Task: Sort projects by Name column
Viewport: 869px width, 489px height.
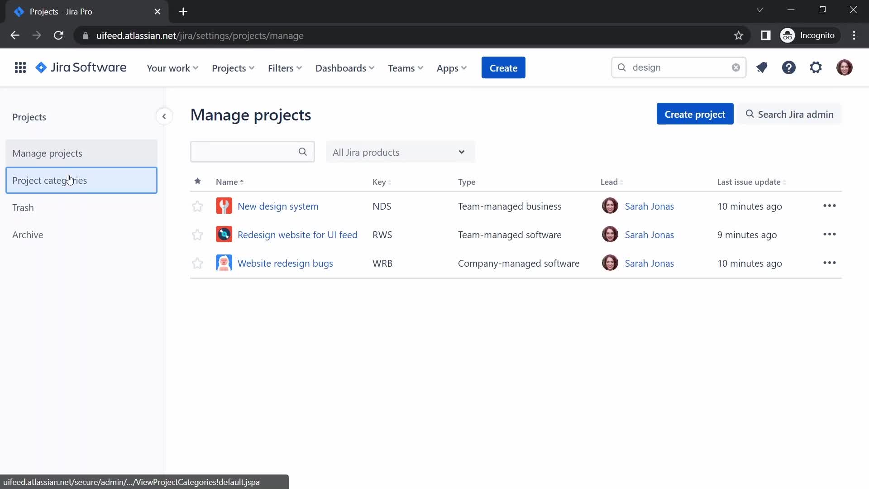Action: click(x=229, y=182)
